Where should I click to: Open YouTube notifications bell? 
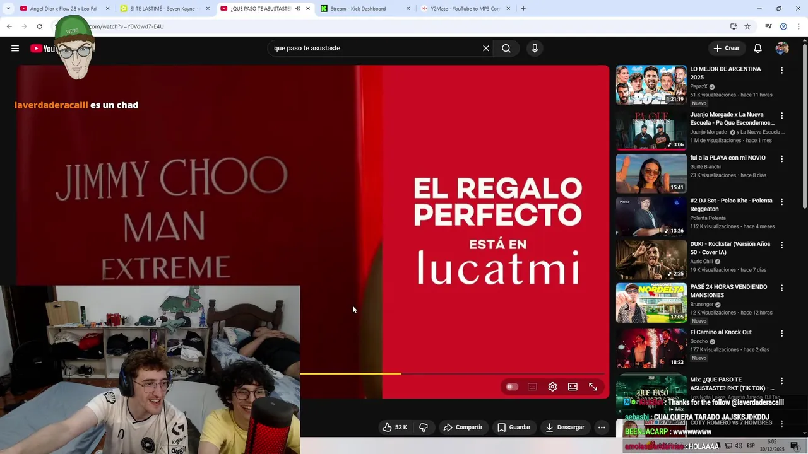coord(758,49)
